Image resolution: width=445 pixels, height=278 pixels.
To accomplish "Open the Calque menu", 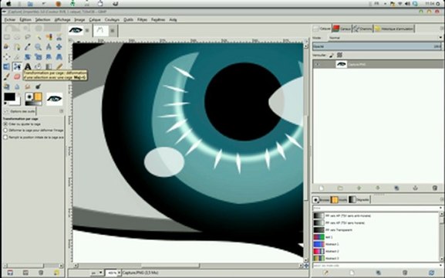I will (95, 19).
